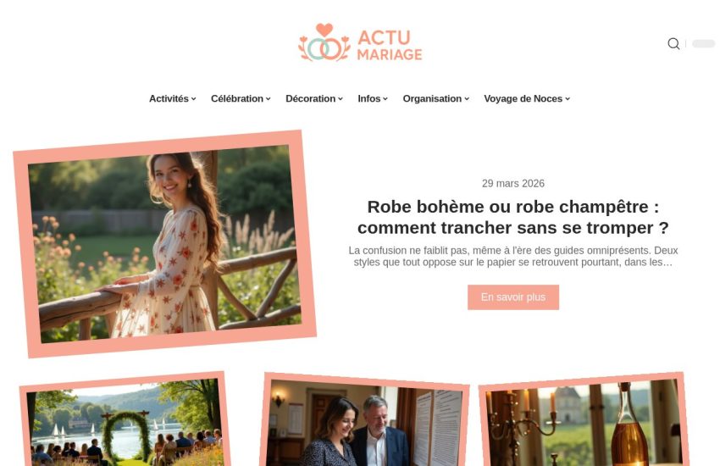Screen dimensions: 720x466
Task: Expand the Voyage de Noces chevron
Action: click(568, 99)
